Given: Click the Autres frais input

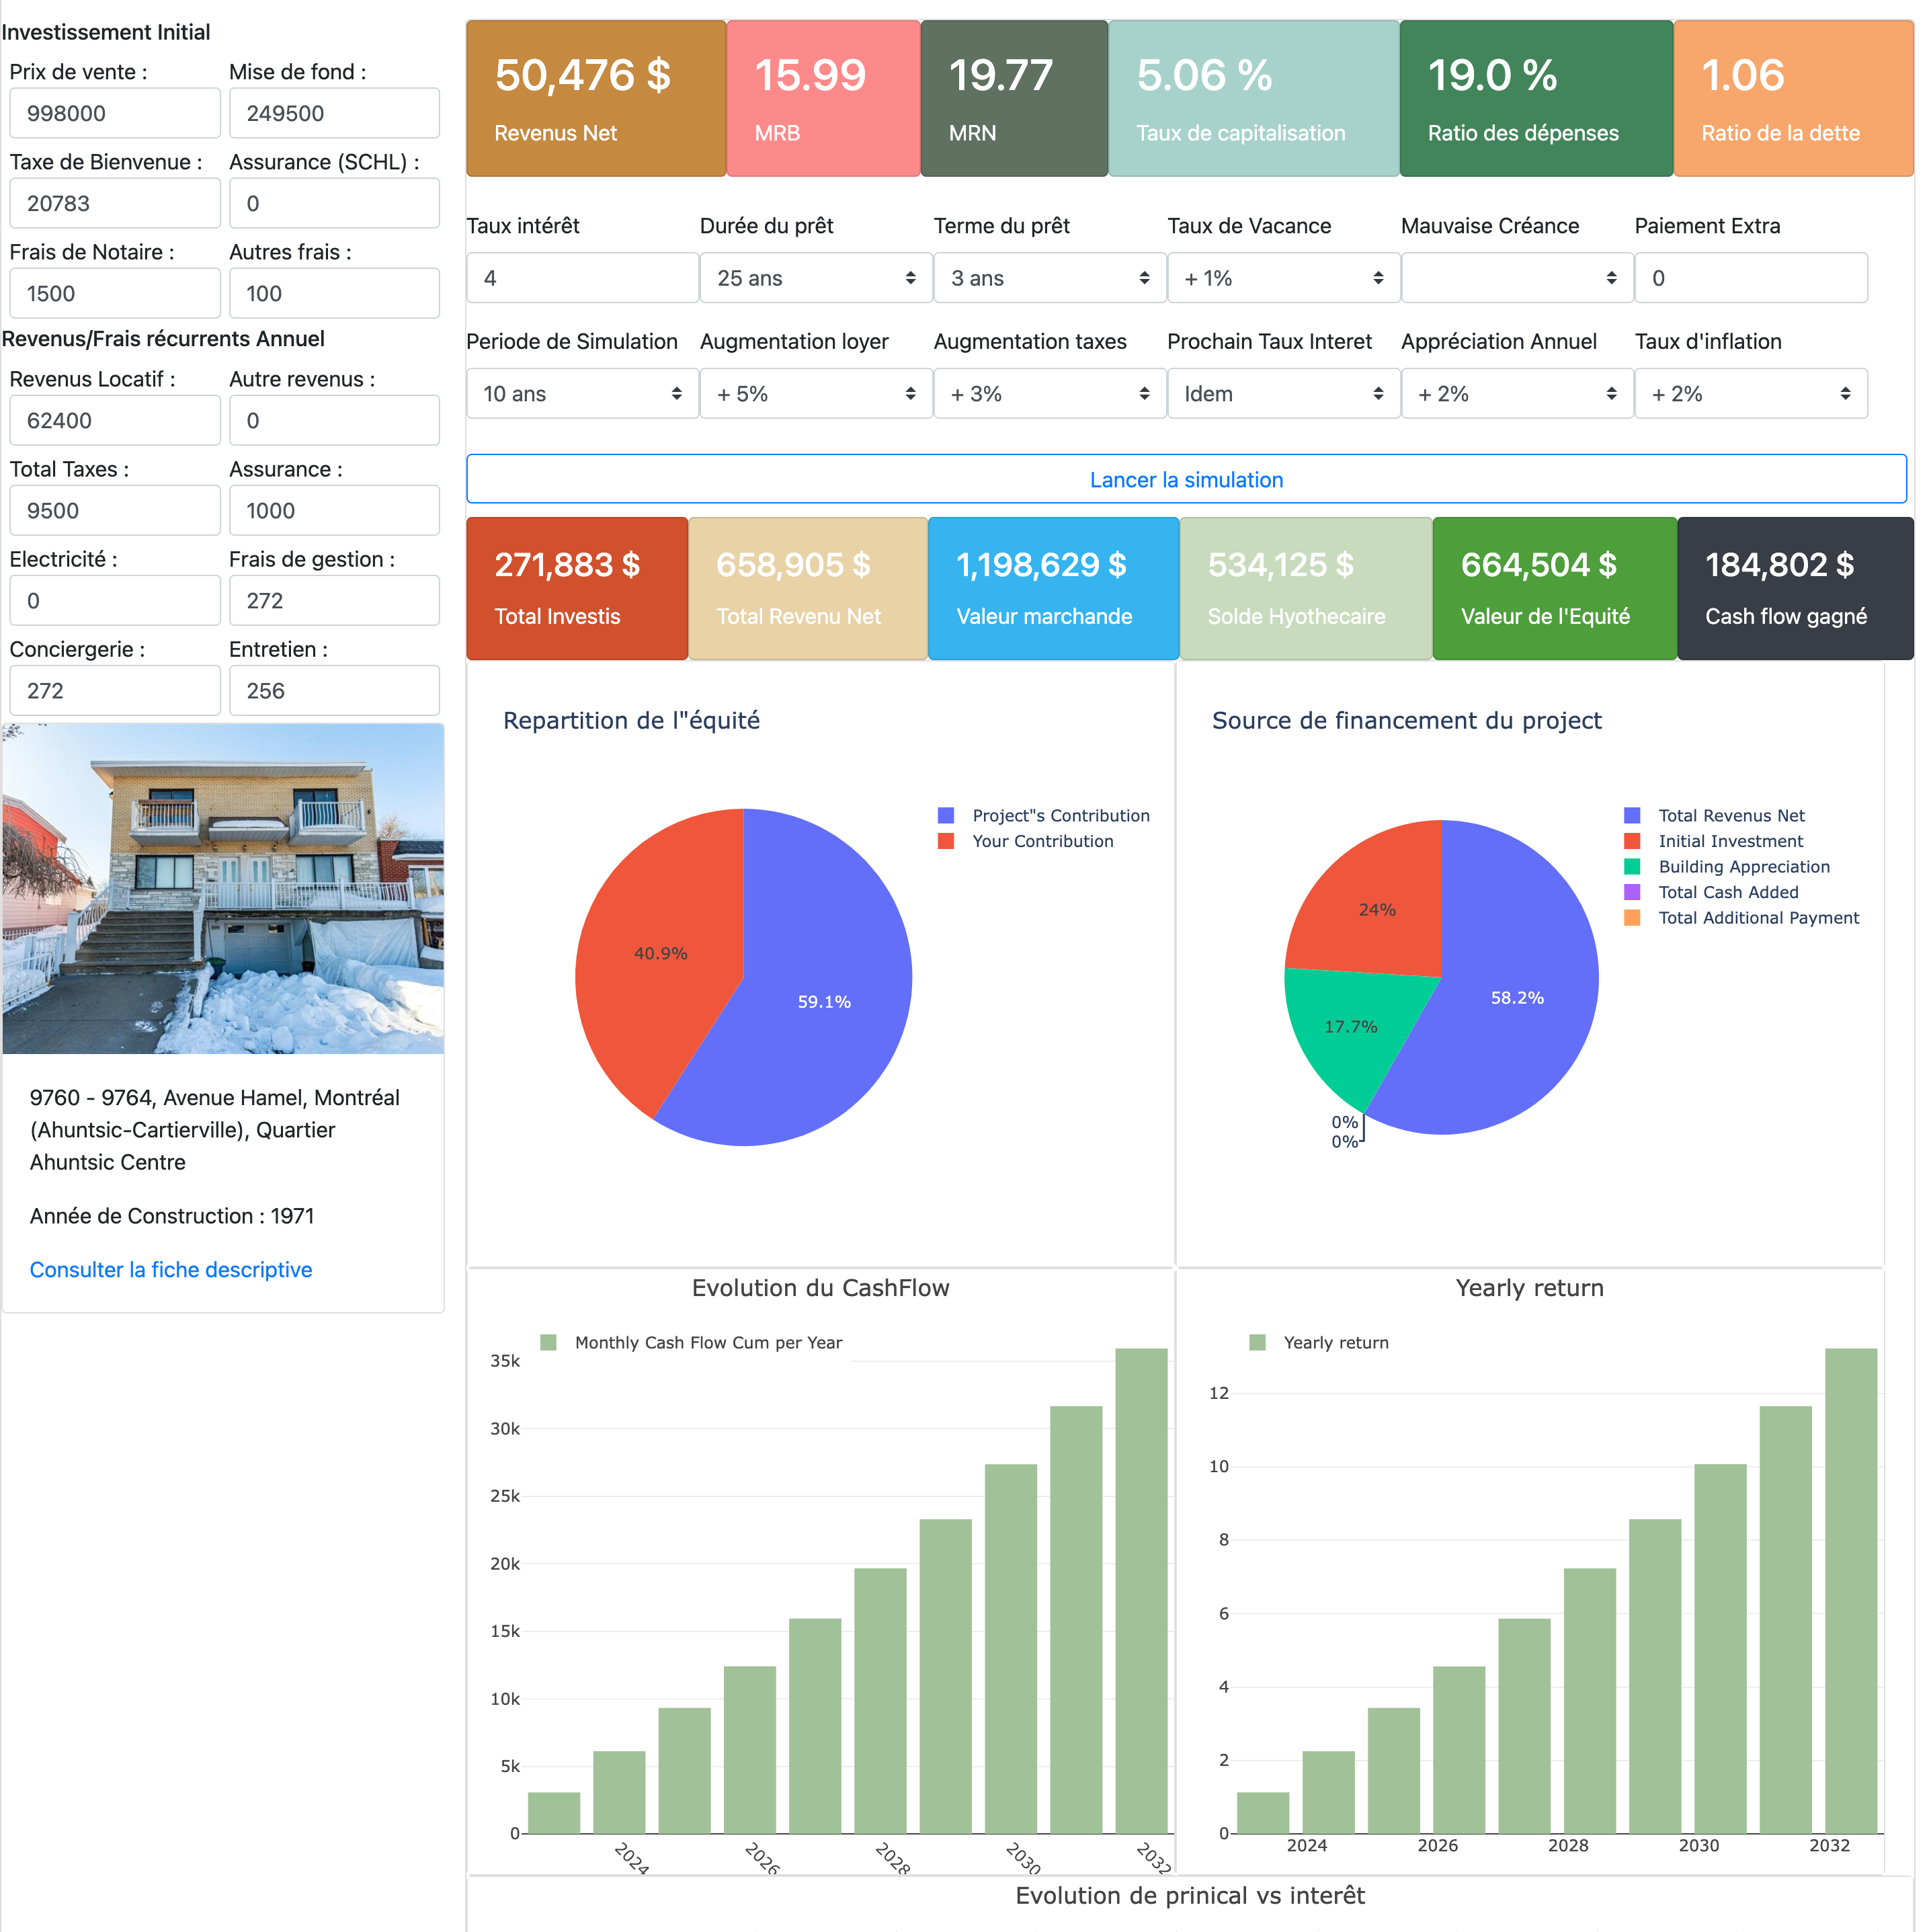Looking at the screenshot, I should 334,293.
